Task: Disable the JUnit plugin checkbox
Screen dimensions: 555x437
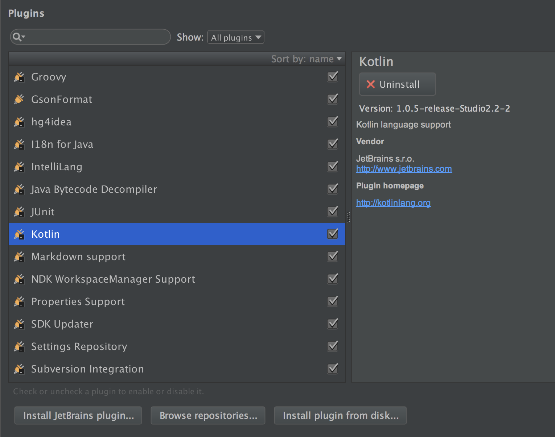Action: 333,211
